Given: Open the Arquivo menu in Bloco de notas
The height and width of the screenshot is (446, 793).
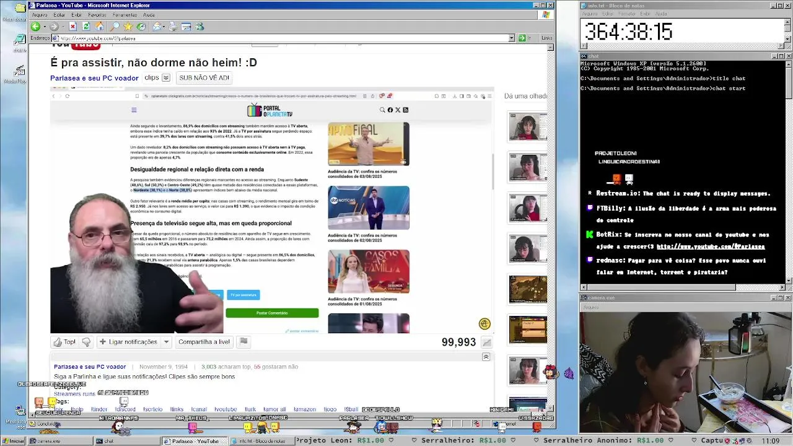Looking at the screenshot, I should pos(590,14).
